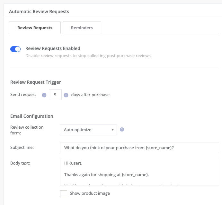This screenshot has height=205, width=222.
Task: Switch to the Reminders tab
Action: click(x=82, y=28)
